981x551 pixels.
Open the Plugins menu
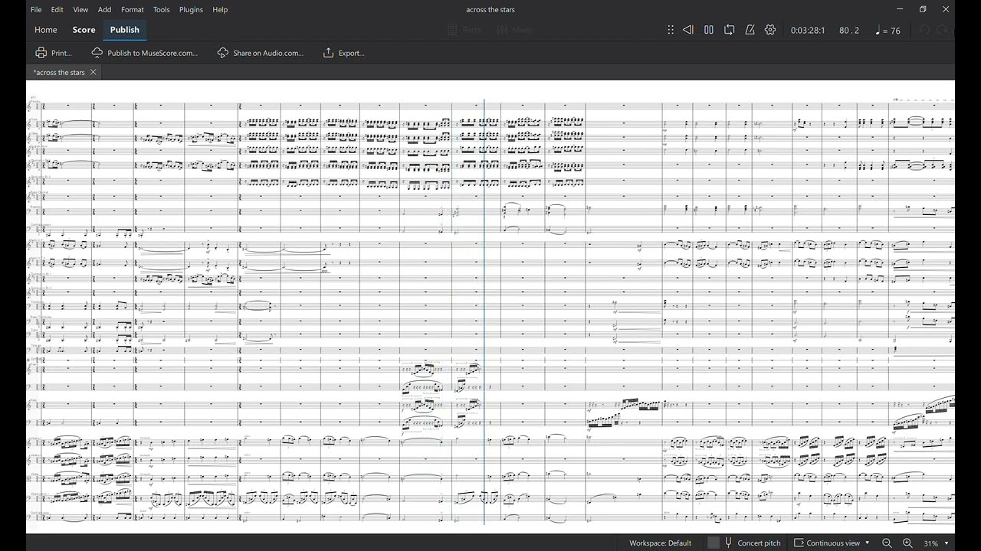click(191, 9)
